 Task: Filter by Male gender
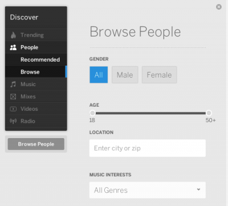(125, 75)
